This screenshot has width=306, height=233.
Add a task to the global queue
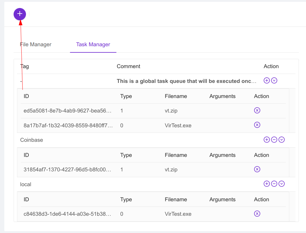(266, 80)
